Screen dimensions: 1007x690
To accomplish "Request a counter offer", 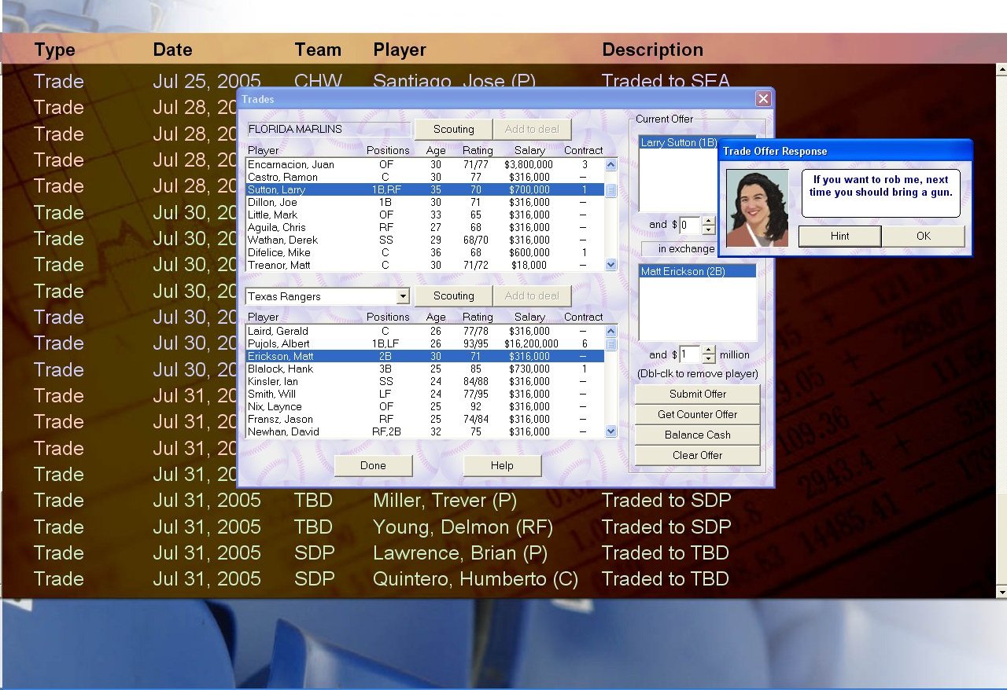I will click(x=697, y=414).
